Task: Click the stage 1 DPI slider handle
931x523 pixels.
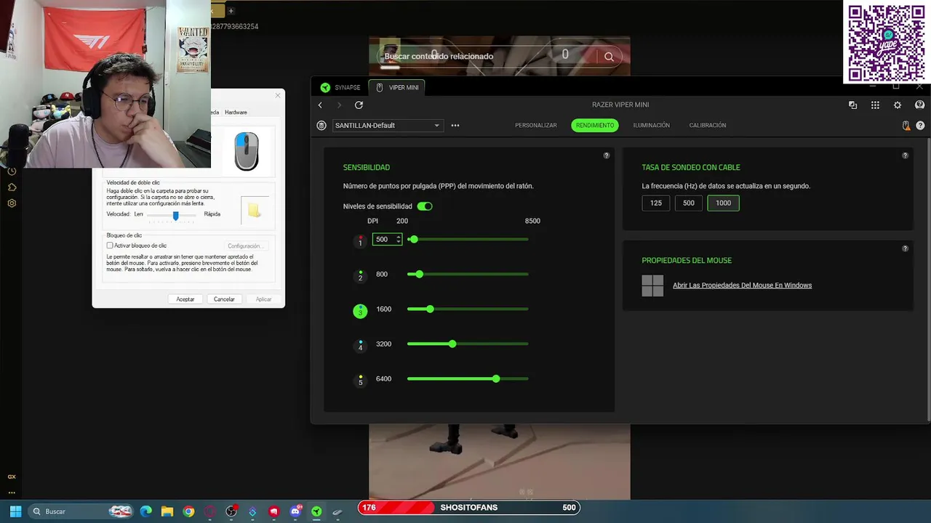Action: (414, 240)
